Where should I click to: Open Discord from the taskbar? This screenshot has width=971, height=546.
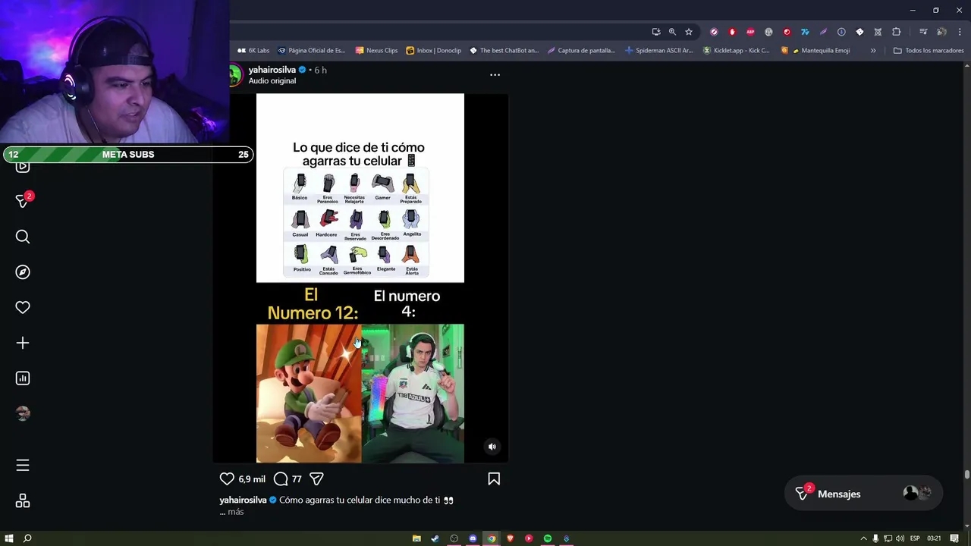tap(473, 538)
